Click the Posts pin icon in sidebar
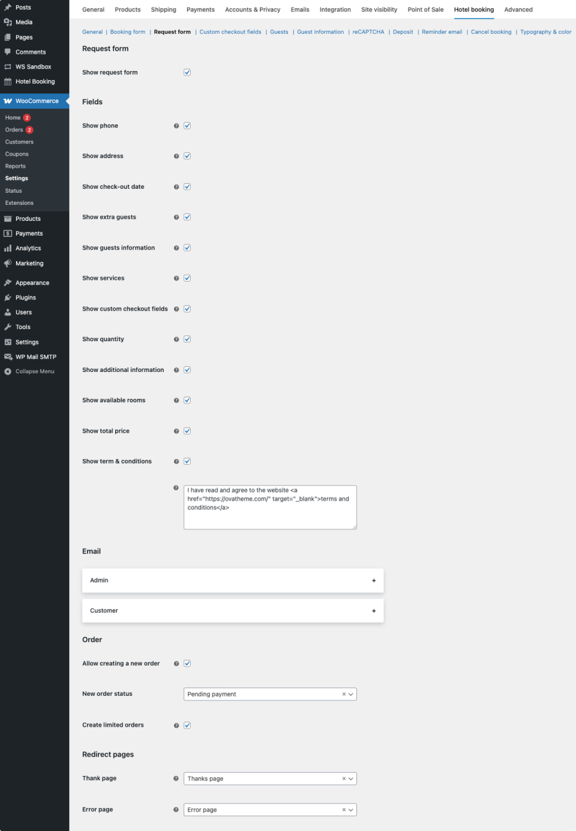Screen dimensions: 576x831 [x=8, y=8]
